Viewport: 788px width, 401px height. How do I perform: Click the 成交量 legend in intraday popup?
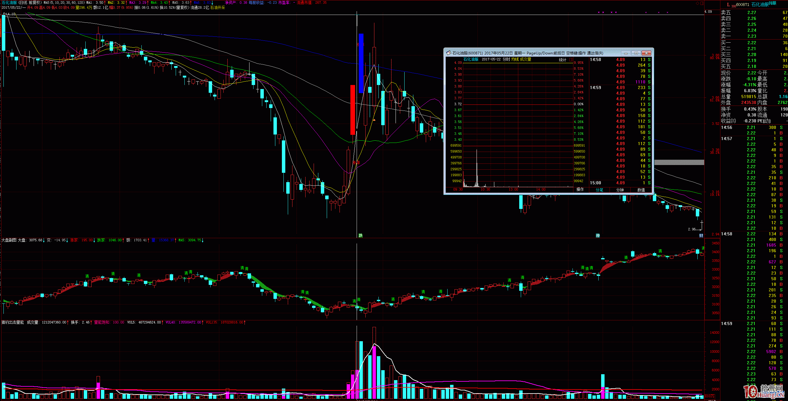pos(525,59)
